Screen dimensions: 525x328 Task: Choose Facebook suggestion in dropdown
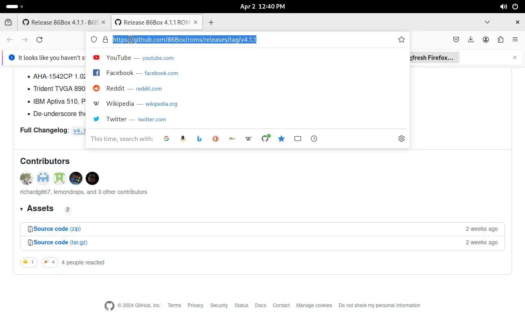[248, 73]
